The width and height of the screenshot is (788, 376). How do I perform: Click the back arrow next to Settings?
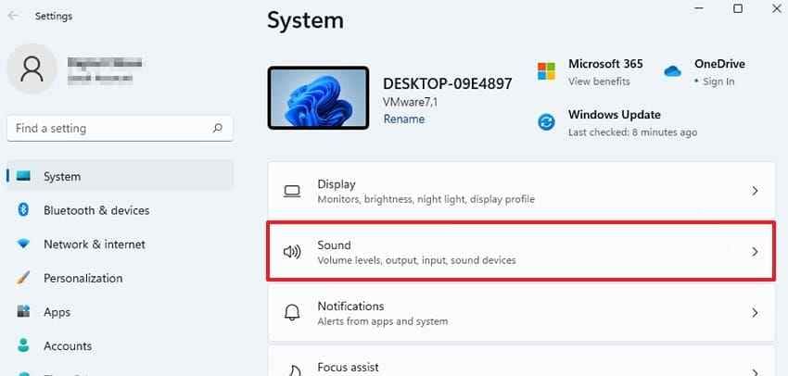pos(13,16)
